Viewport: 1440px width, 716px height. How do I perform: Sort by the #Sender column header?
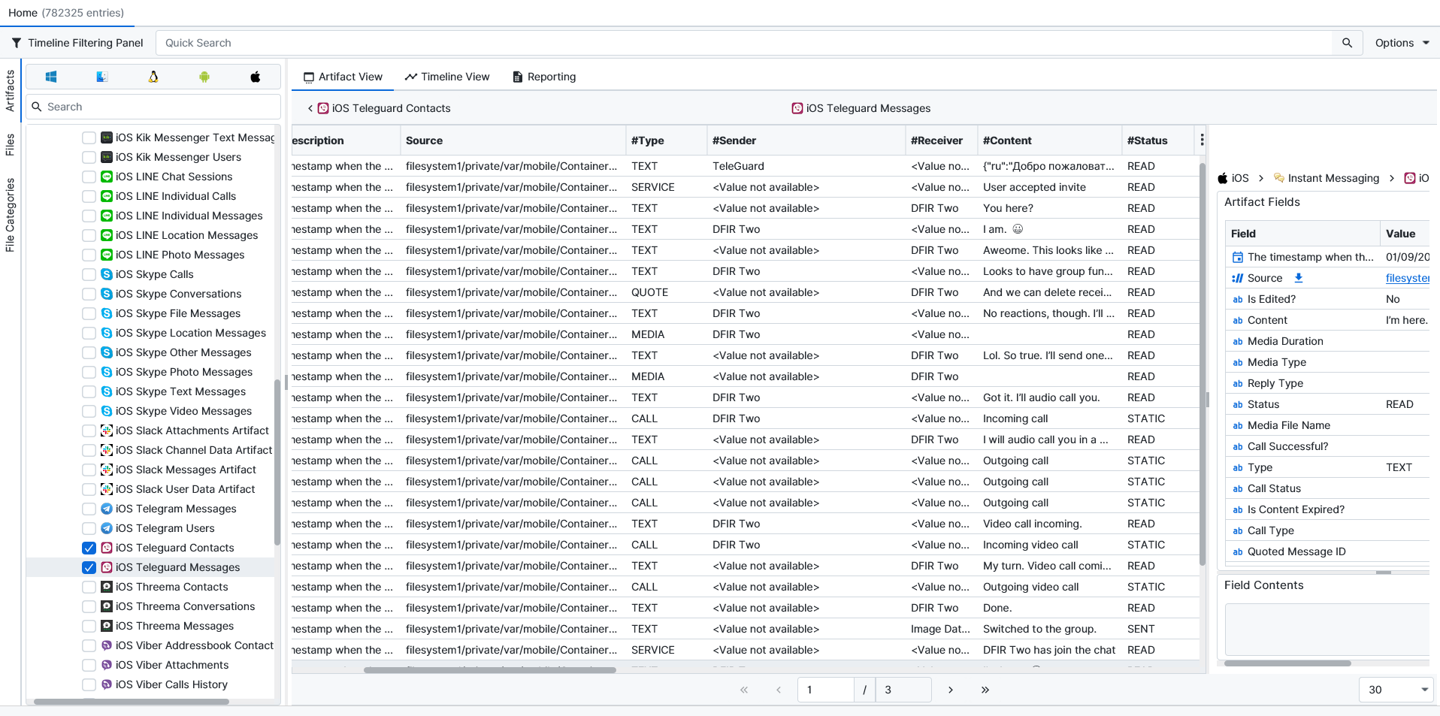(x=806, y=140)
